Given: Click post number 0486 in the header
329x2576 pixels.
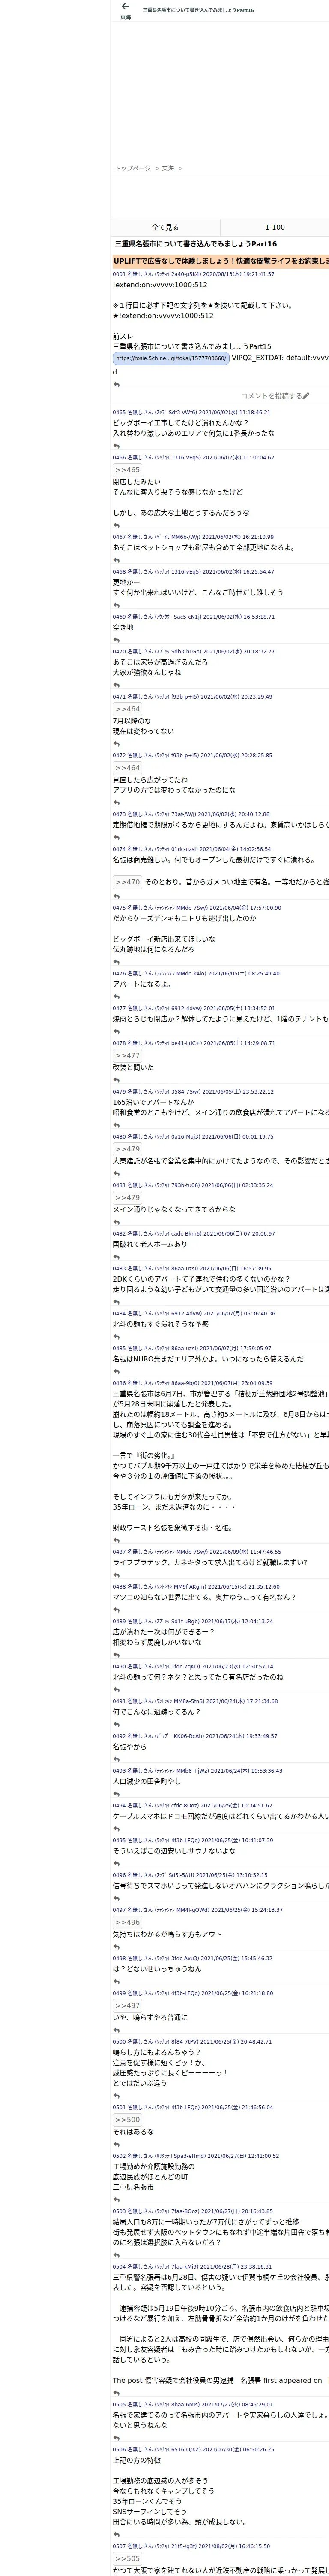Looking at the screenshot, I should tap(119, 1383).
